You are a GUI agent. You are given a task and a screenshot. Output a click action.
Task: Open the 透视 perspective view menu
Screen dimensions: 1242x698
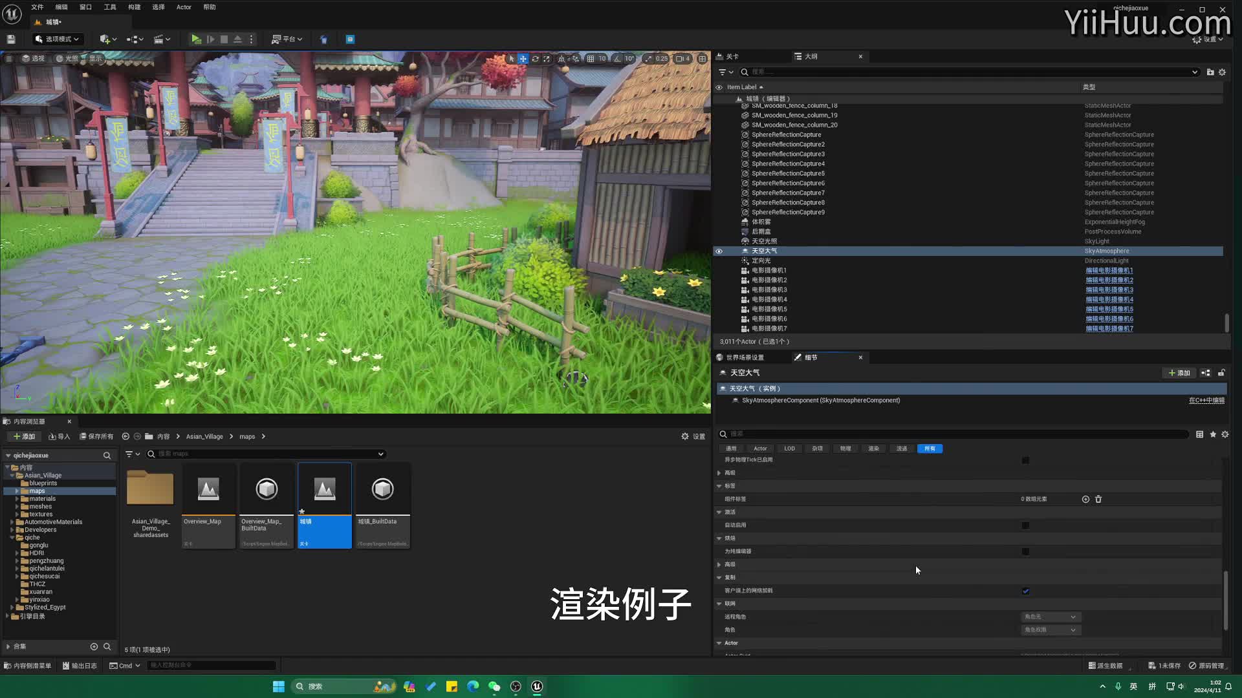pos(33,59)
